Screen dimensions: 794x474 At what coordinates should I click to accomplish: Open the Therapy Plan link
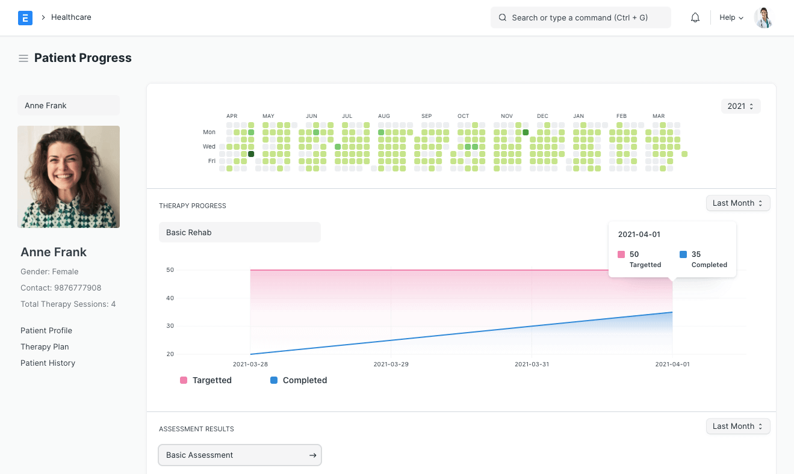click(45, 346)
